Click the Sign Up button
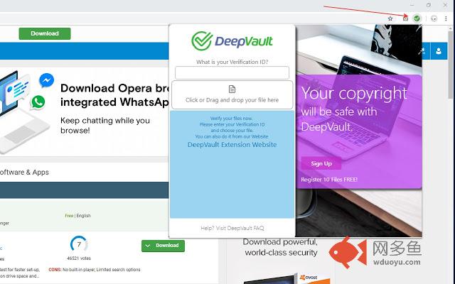This screenshot has height=284, width=455. [x=321, y=163]
